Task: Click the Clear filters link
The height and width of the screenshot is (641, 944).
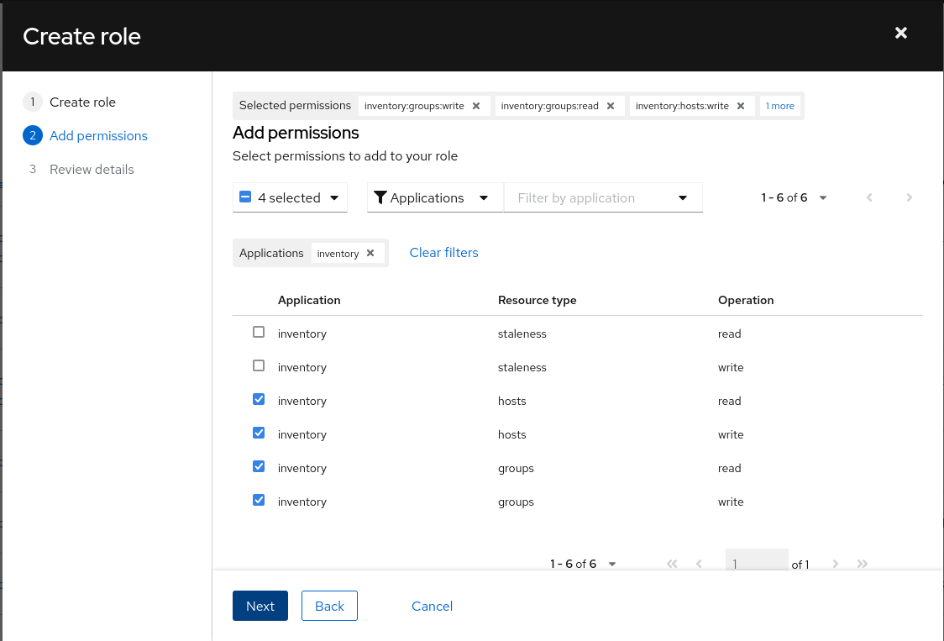Action: pos(443,252)
